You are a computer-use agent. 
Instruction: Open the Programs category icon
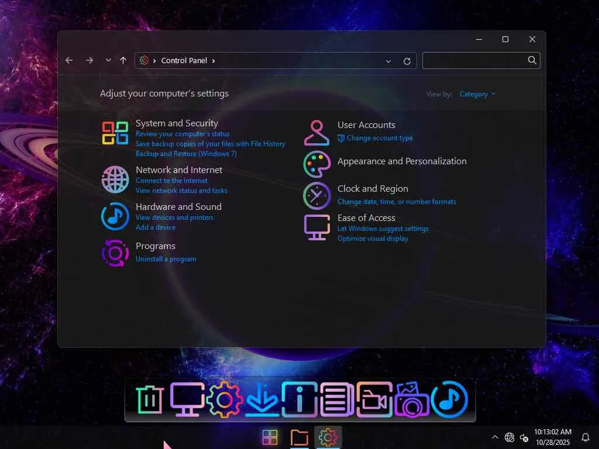tap(115, 253)
